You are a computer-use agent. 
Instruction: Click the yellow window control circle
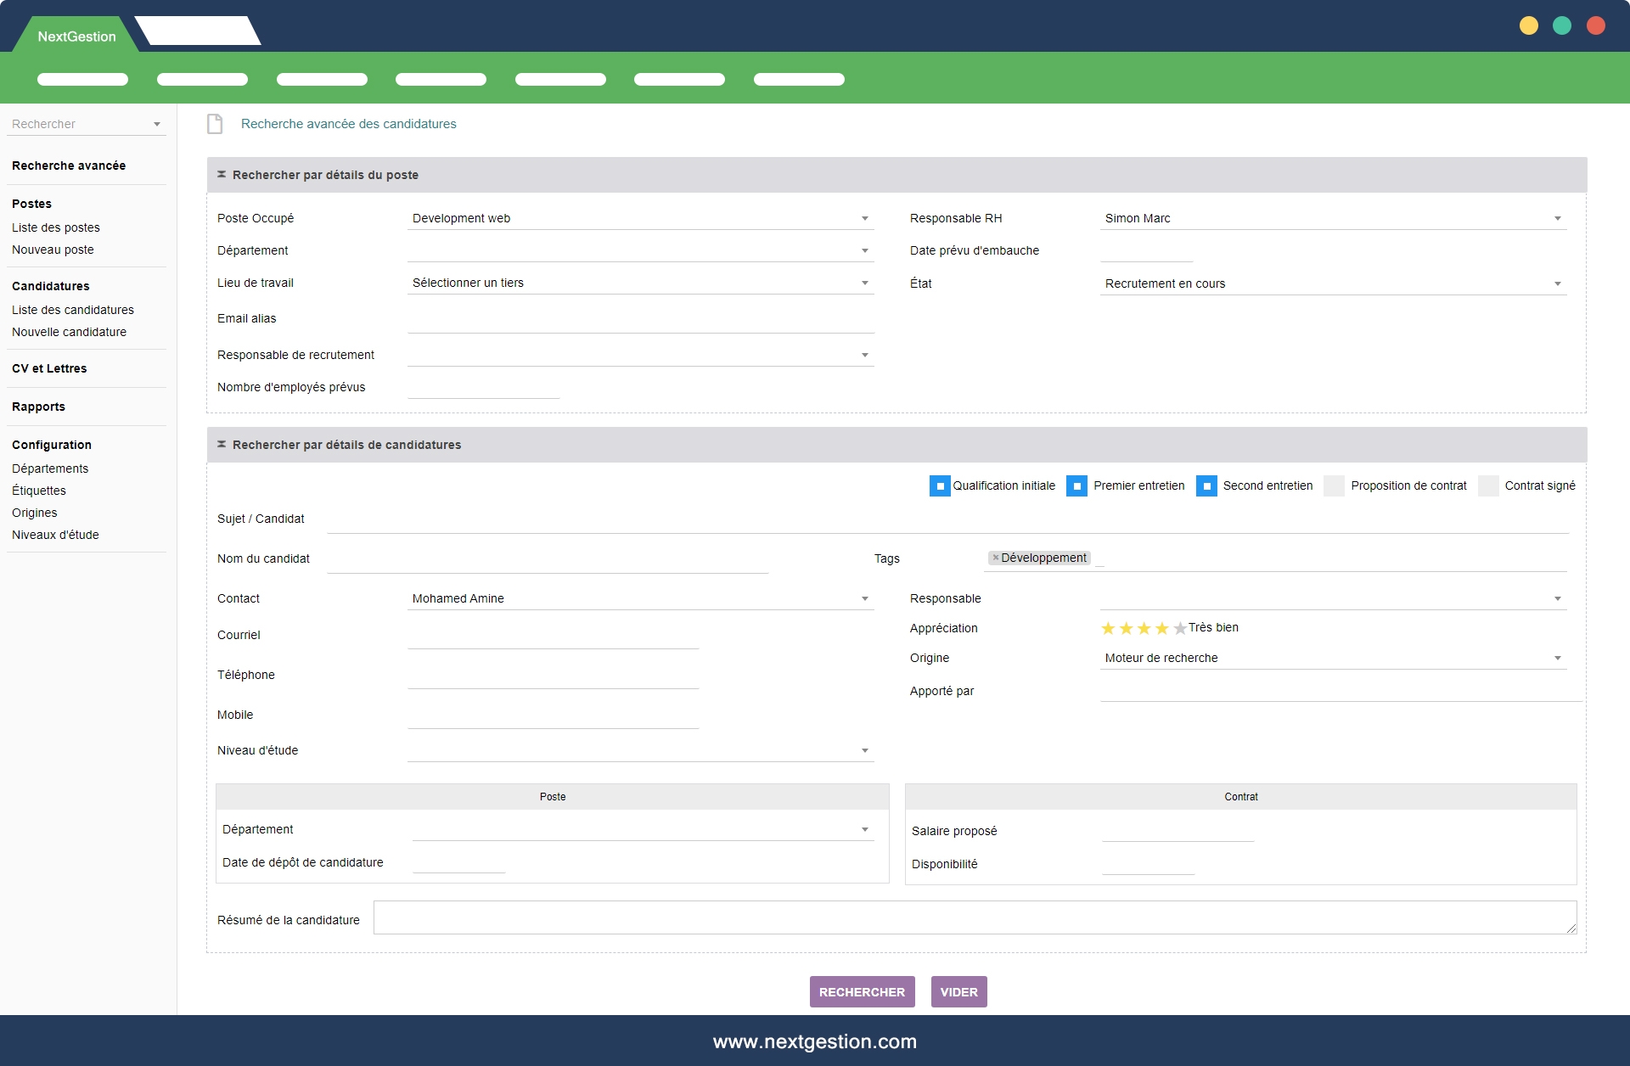coord(1528,25)
